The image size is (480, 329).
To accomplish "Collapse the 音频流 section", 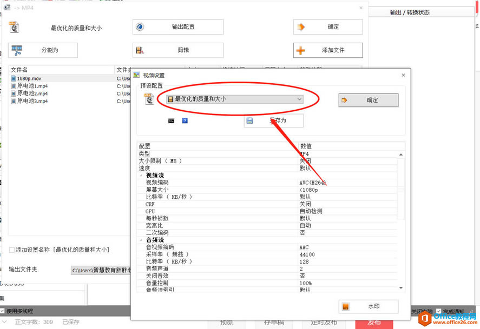I will 141,240.
